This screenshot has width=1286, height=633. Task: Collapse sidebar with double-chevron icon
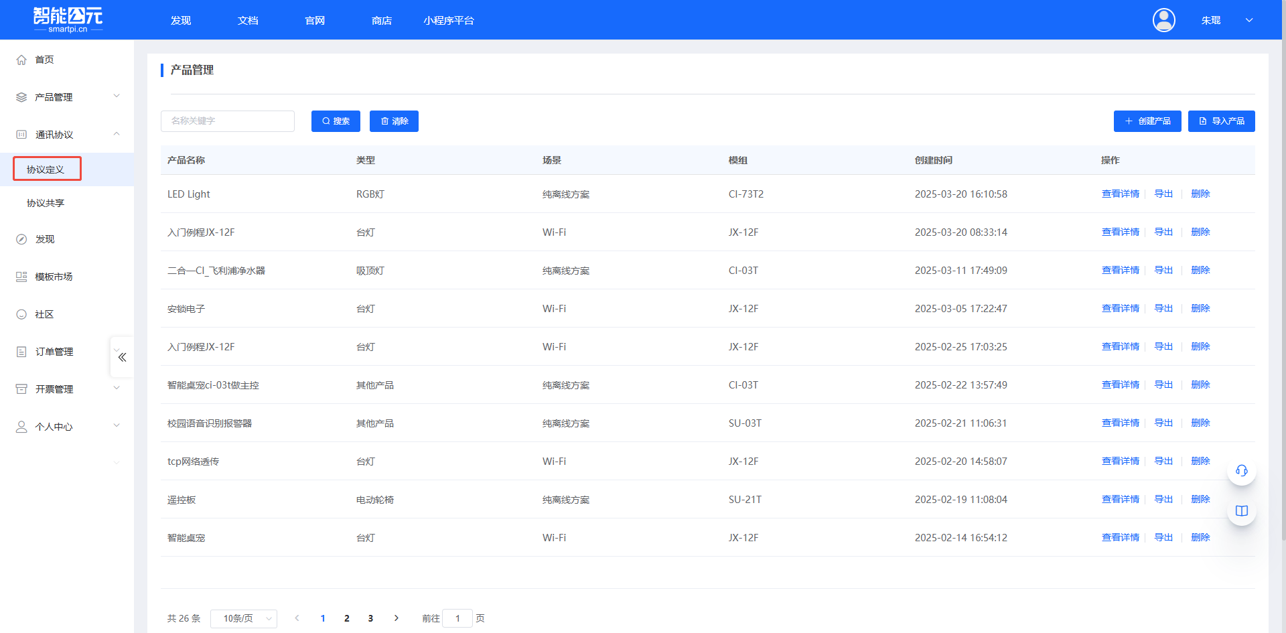[x=122, y=357]
